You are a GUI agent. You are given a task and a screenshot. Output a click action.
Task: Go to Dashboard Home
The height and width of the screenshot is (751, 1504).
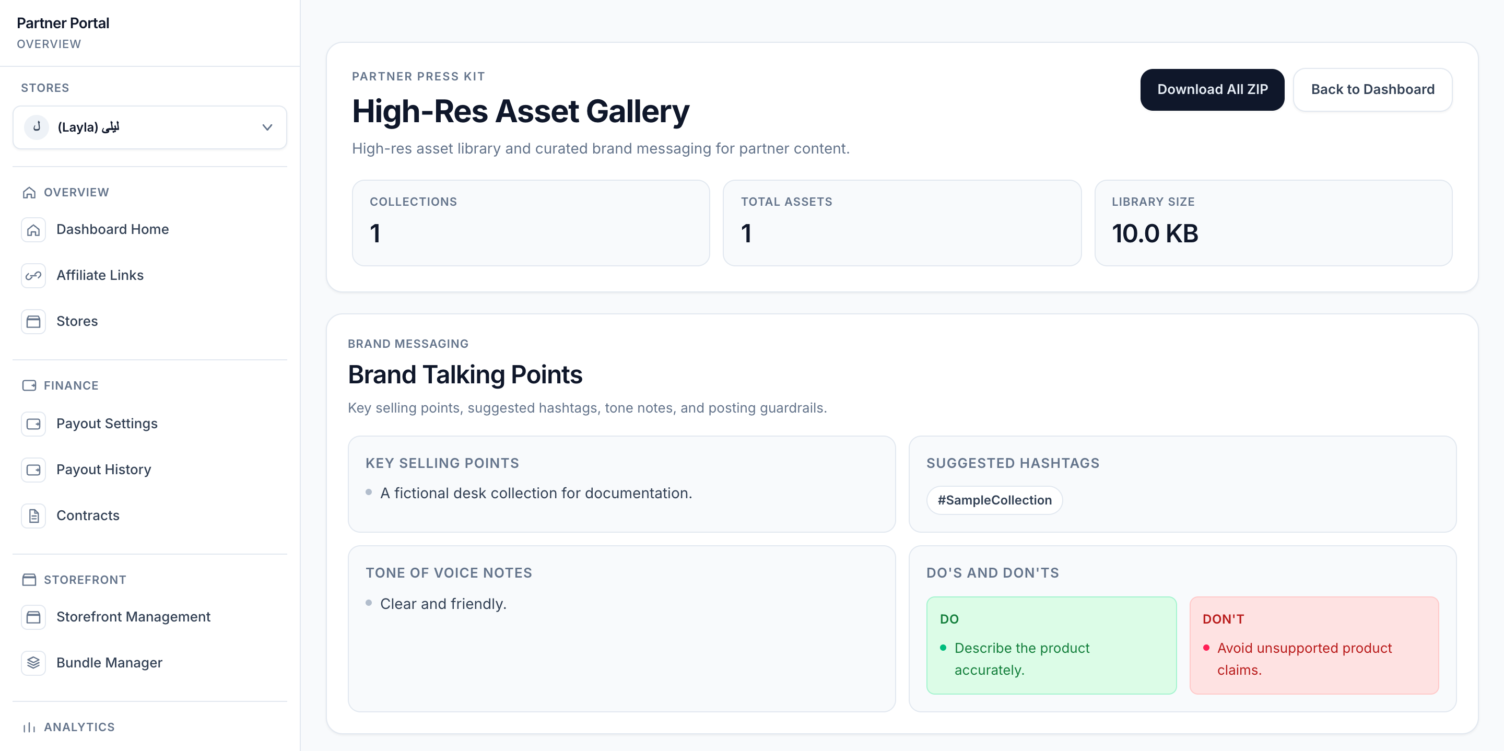(x=149, y=229)
